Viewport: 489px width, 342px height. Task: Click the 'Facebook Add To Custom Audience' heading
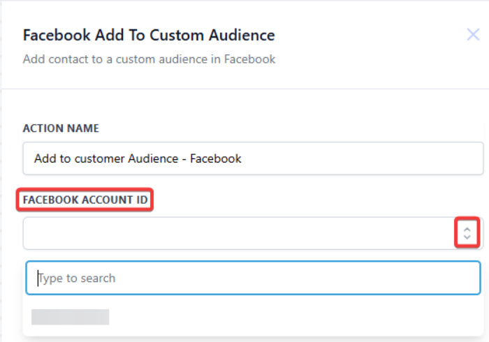point(149,35)
